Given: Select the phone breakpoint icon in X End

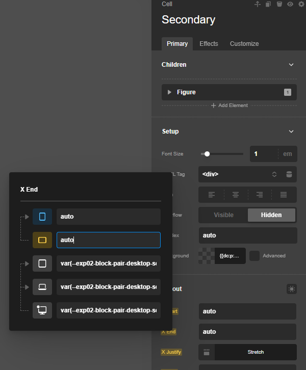Looking at the screenshot, I should tap(42, 217).
